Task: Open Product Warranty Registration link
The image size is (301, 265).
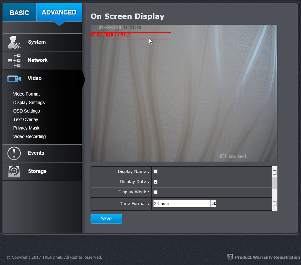Action: pyautogui.click(x=267, y=257)
